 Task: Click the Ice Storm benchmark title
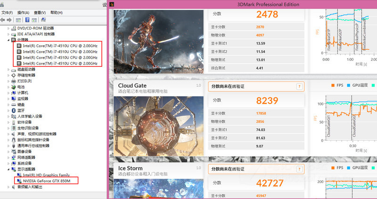131,168
